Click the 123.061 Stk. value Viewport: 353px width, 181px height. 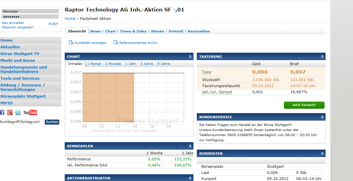302,80
